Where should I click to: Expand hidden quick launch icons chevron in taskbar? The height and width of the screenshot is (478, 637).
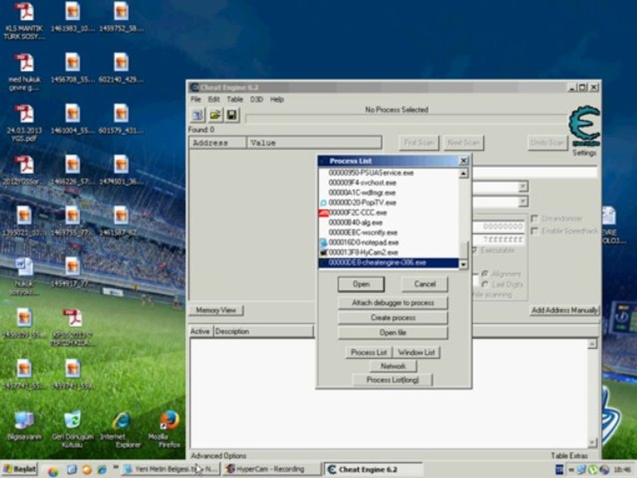115,467
